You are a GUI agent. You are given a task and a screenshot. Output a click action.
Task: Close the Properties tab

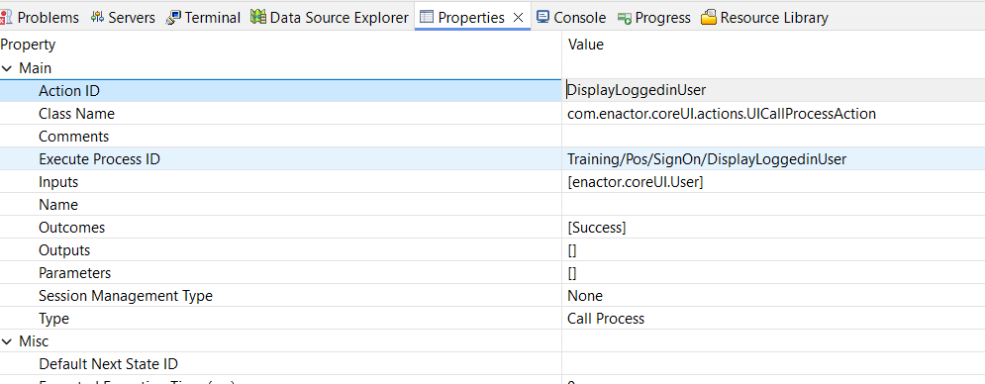tap(519, 18)
